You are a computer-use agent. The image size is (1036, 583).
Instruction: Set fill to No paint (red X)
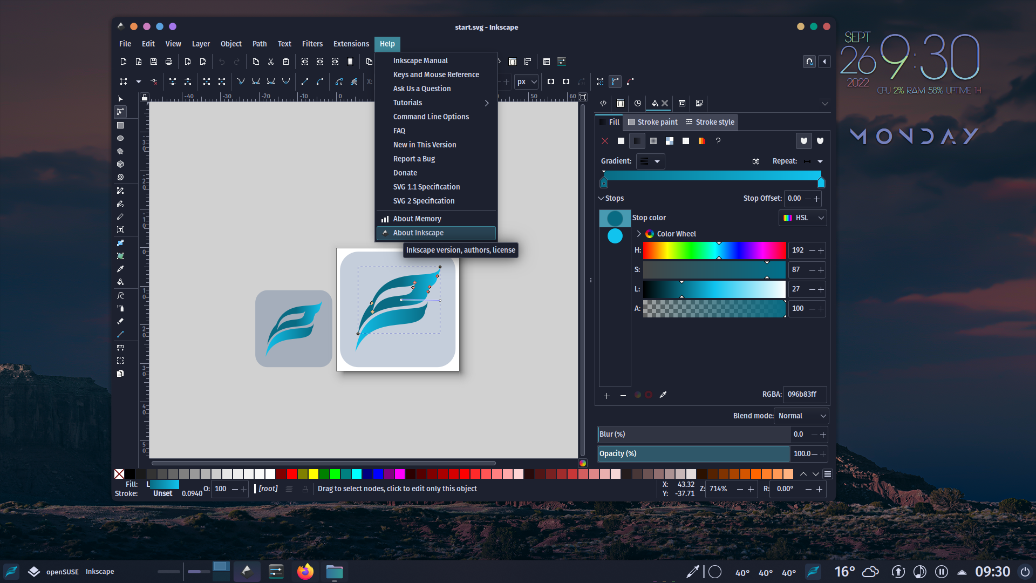[x=605, y=141]
